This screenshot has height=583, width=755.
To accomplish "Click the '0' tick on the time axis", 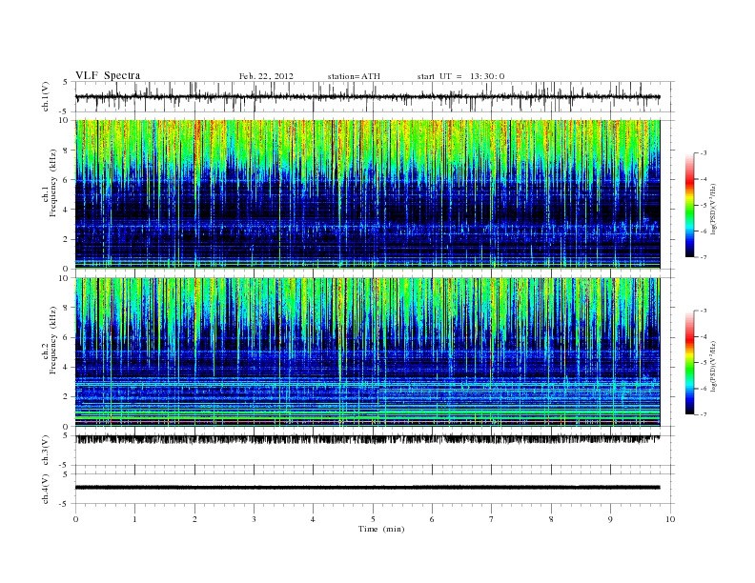I will pos(75,519).
